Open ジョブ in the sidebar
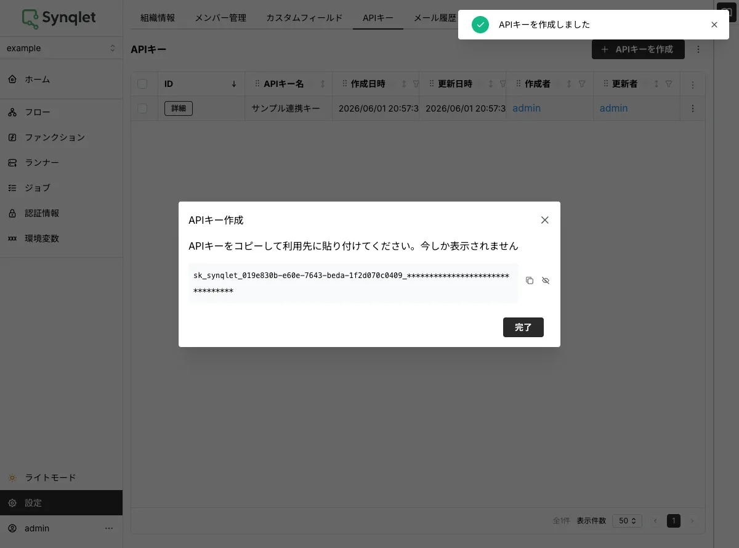Viewport: 739px width, 548px height. click(x=61, y=188)
